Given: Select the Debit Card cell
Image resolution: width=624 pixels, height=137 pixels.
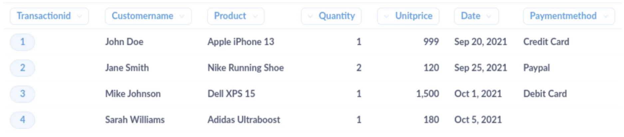Looking at the screenshot, I should click(x=545, y=94).
